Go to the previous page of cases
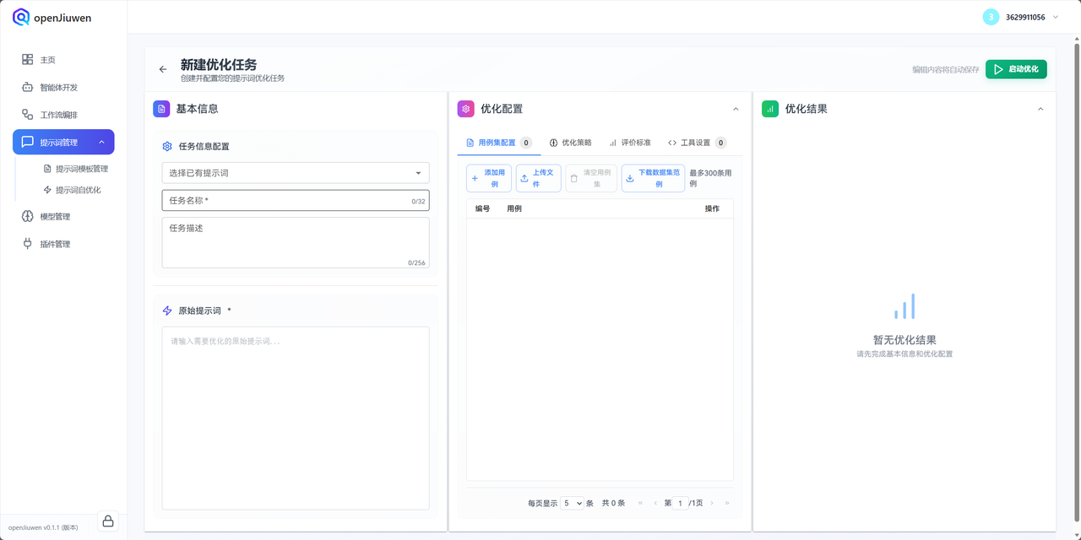Viewport: 1081px width, 540px height. 655,503
